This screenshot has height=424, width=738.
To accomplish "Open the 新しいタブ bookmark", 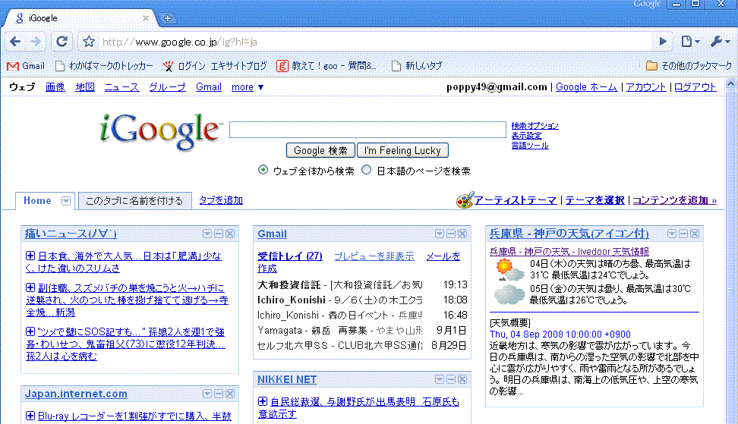I will (417, 66).
